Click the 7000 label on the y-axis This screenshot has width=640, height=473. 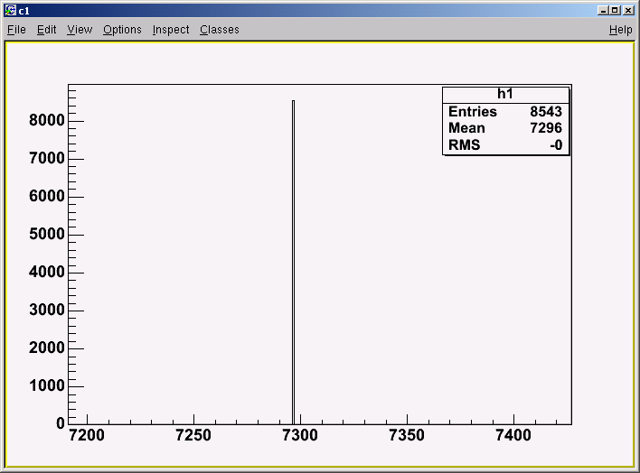coord(46,158)
